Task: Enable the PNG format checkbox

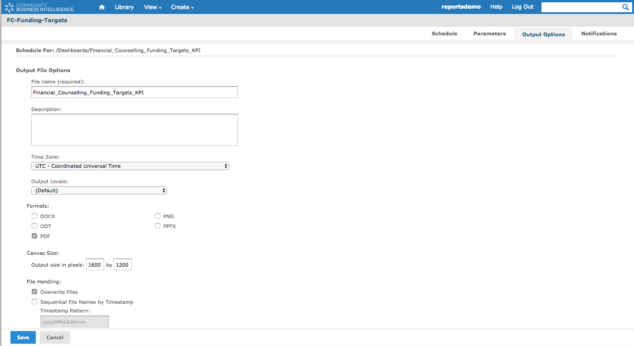Action: pos(158,216)
